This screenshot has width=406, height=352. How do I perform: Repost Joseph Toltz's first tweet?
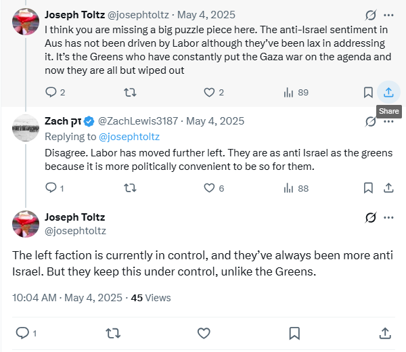tap(130, 92)
